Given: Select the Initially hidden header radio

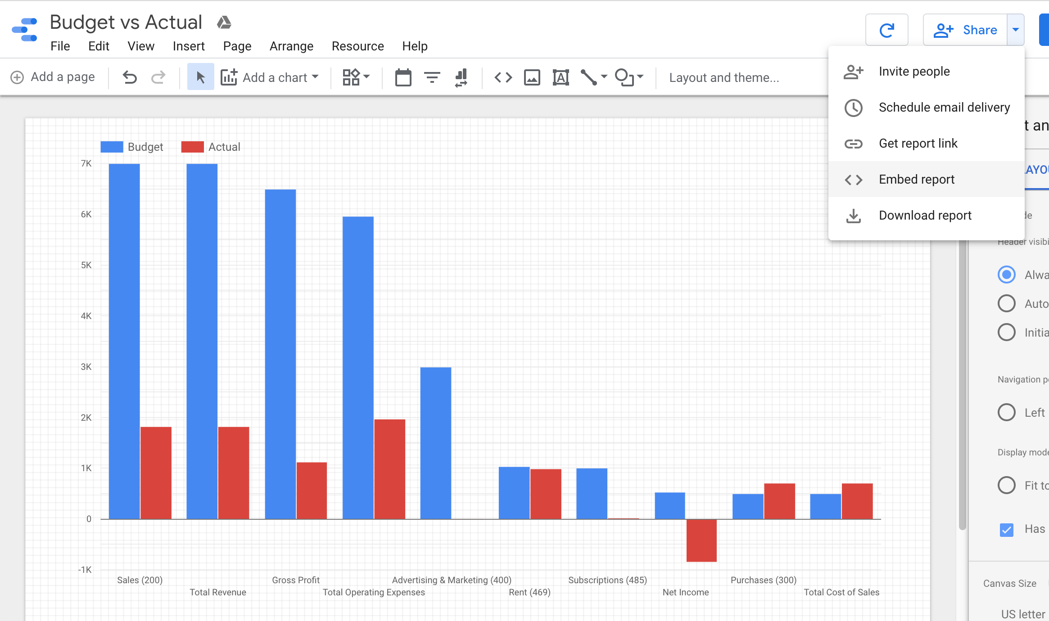Looking at the screenshot, I should click(1006, 332).
